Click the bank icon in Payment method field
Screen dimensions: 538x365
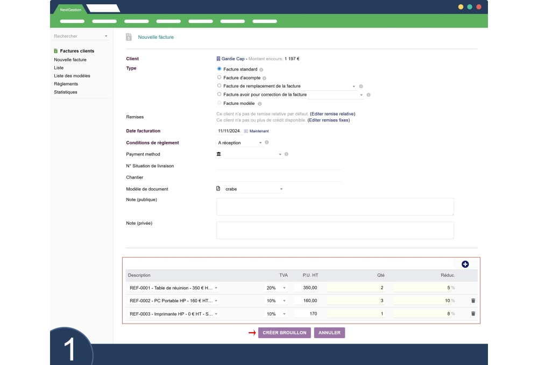(x=220, y=154)
